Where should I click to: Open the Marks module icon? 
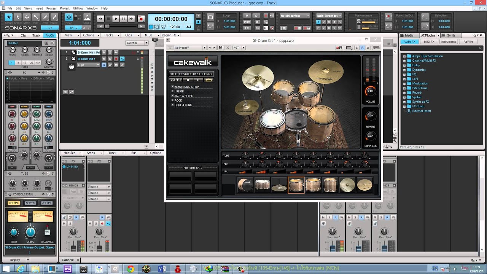pyautogui.click(x=87, y=18)
